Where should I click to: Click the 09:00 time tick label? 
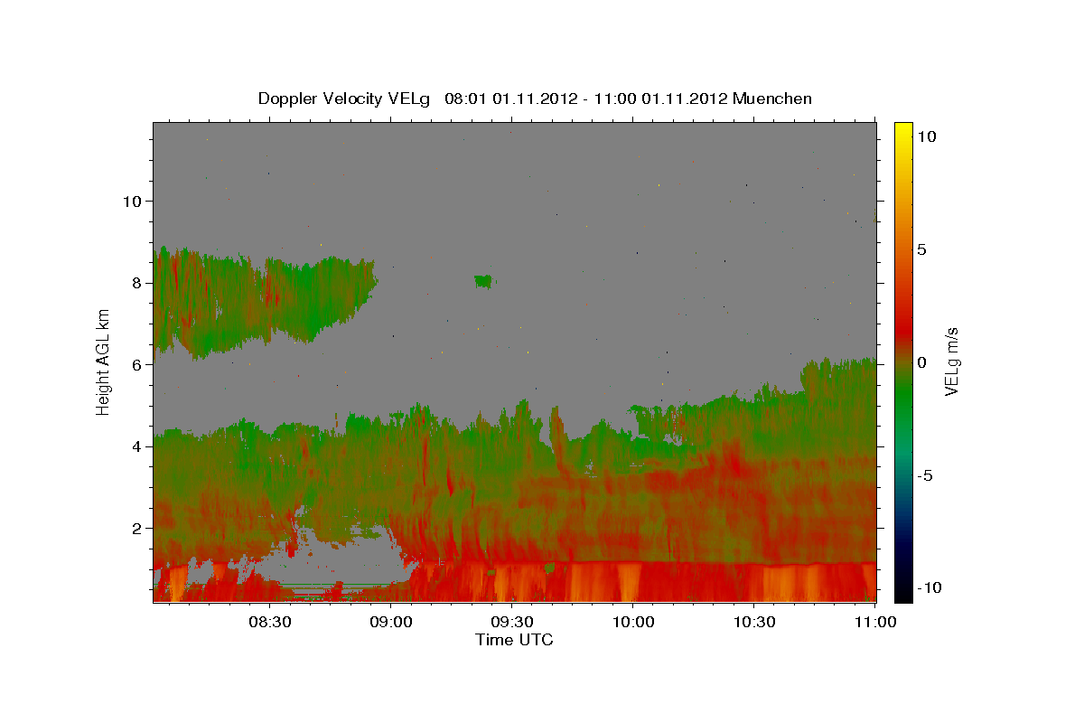(390, 622)
